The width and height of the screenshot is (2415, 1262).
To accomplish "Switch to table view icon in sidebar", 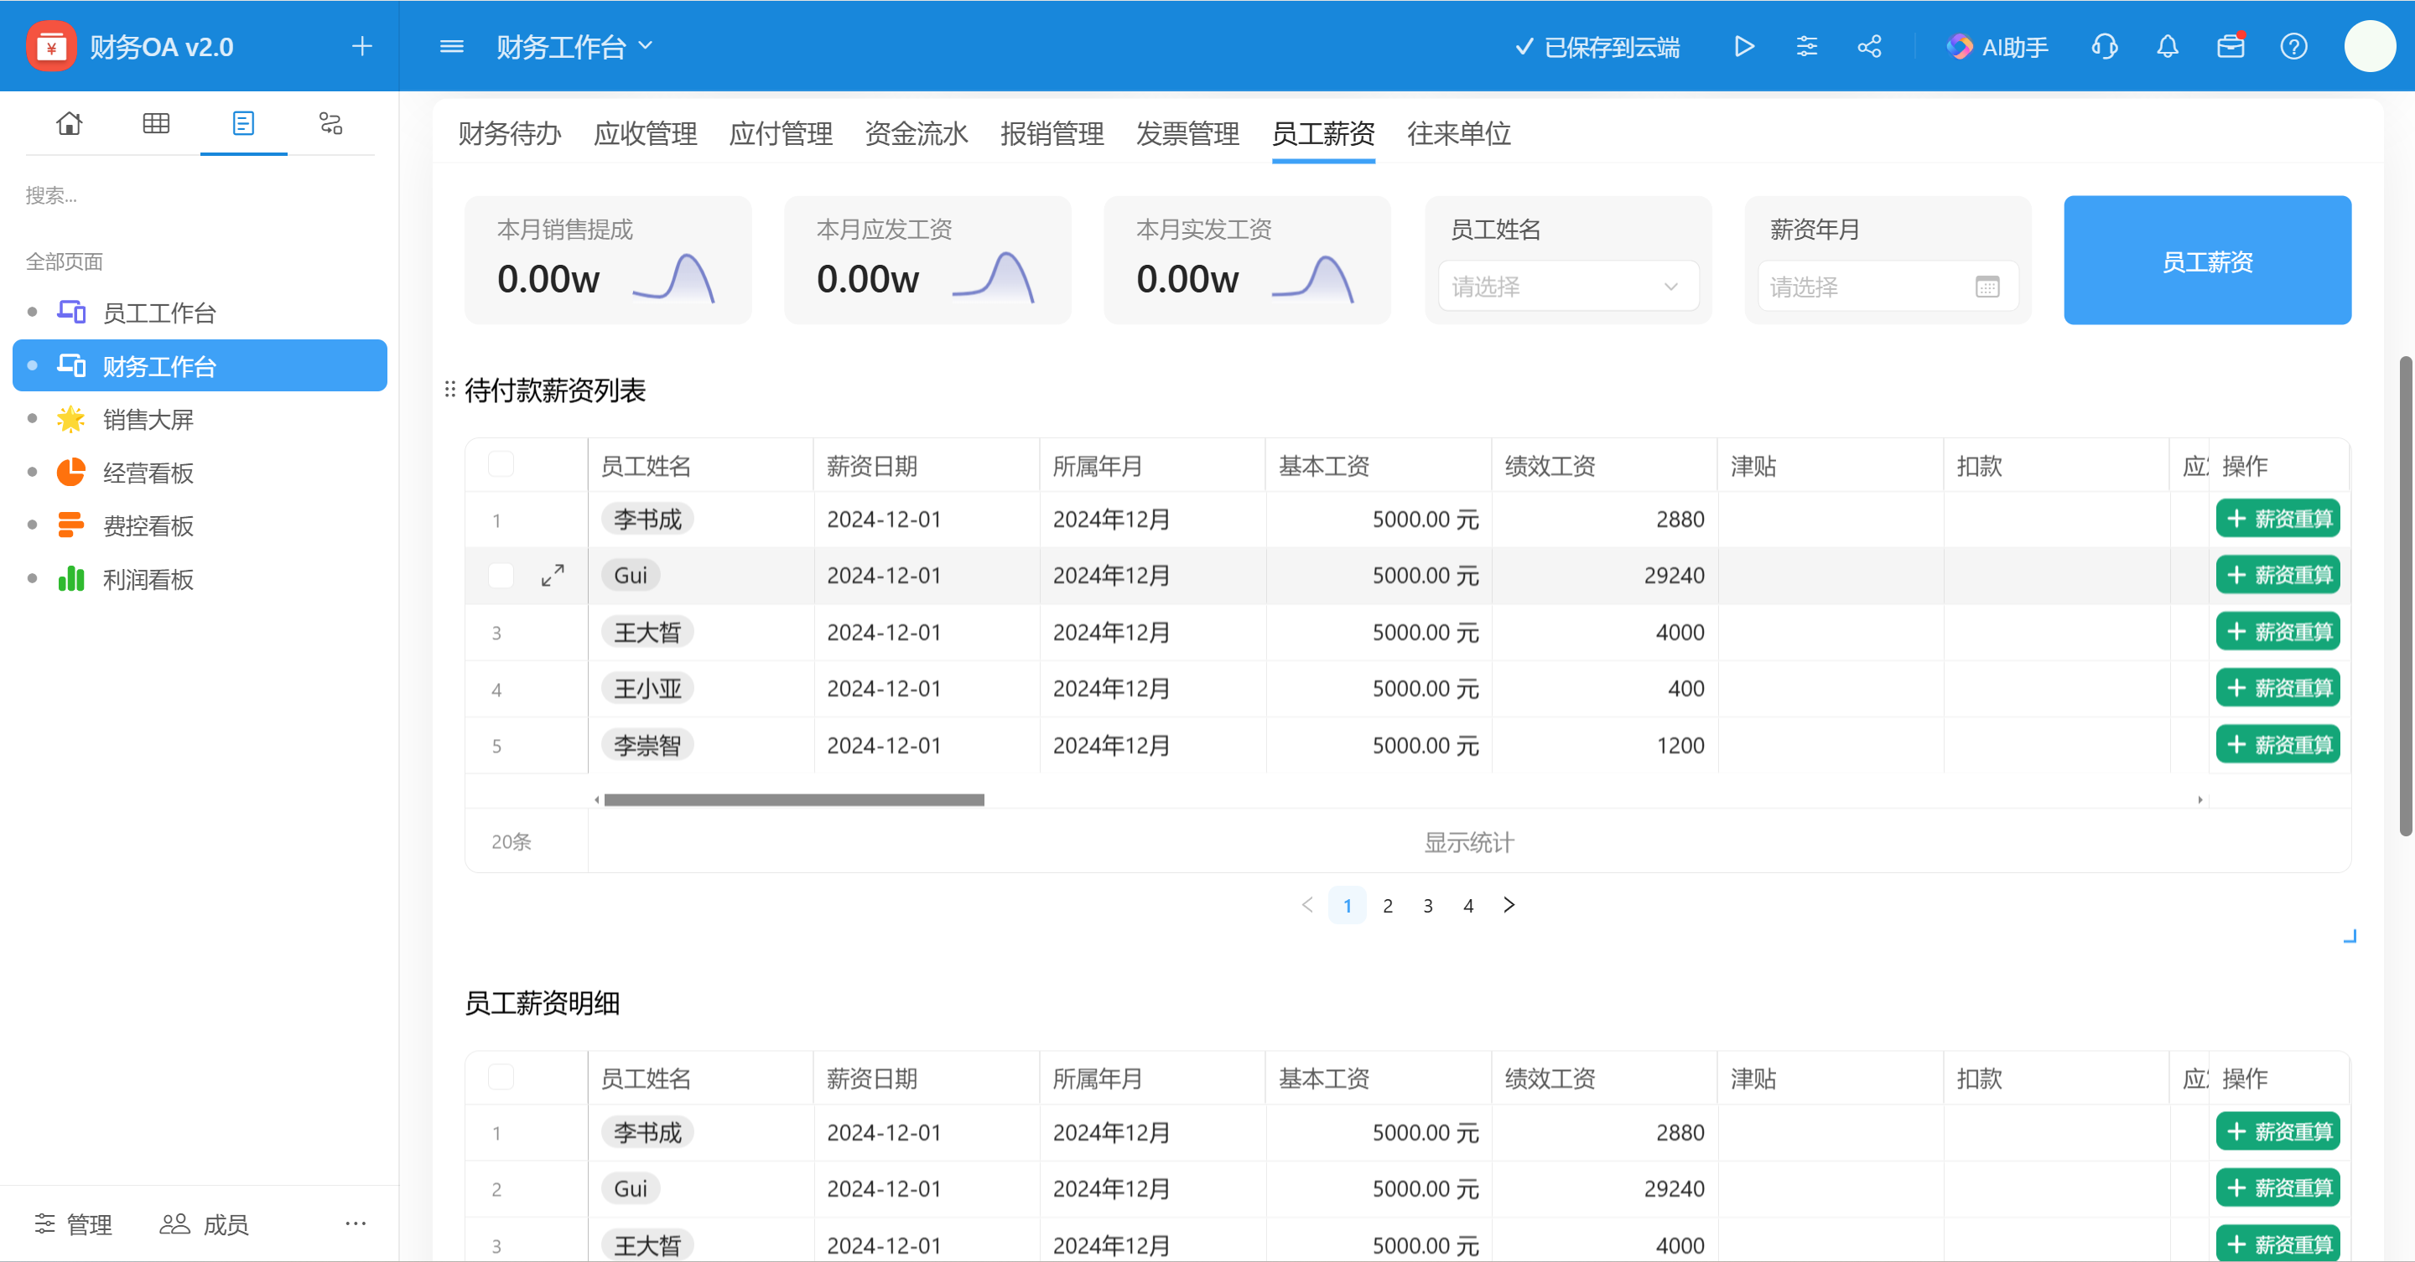I will (156, 122).
